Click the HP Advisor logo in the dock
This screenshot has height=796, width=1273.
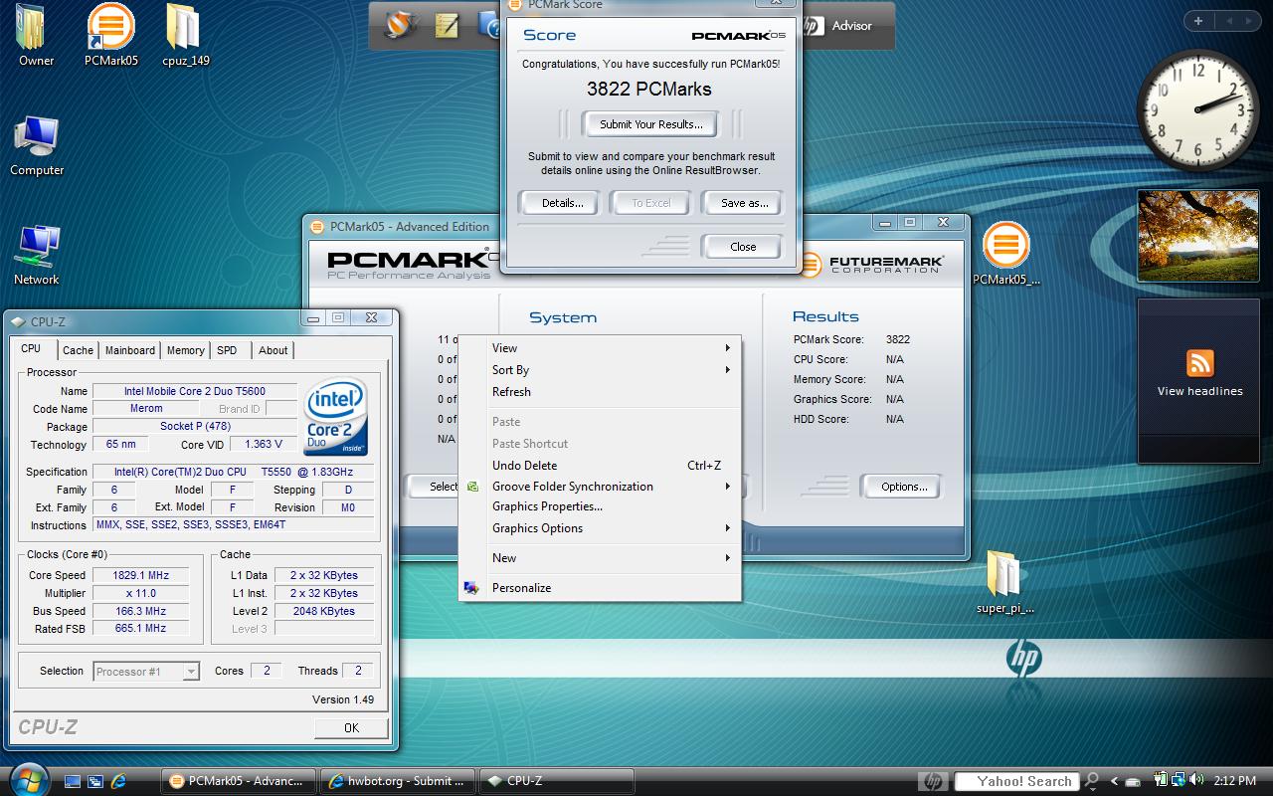[x=814, y=26]
